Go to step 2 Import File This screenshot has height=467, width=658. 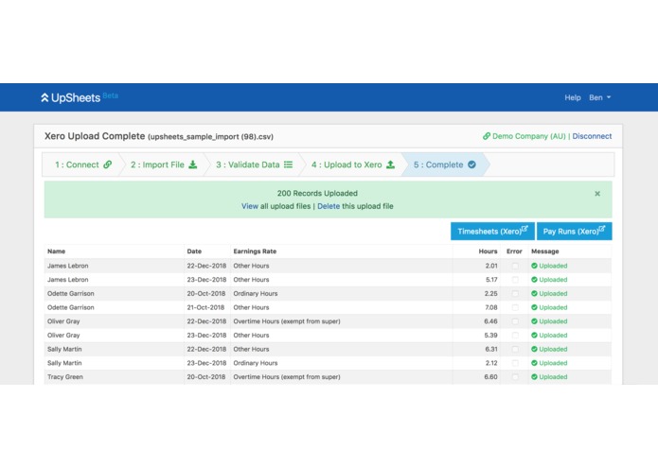(164, 164)
